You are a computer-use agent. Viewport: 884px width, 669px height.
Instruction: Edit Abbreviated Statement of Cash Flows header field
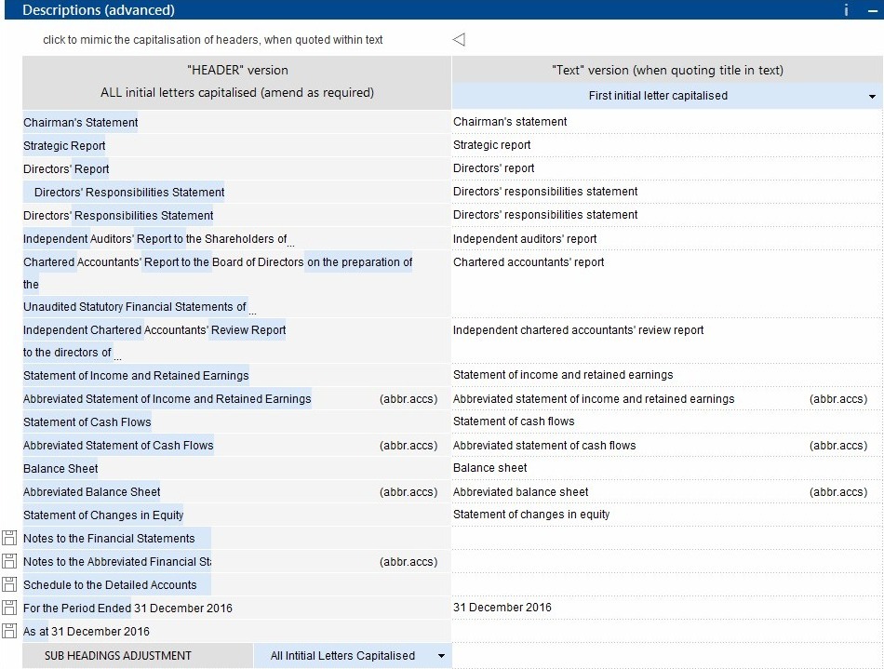118,446
